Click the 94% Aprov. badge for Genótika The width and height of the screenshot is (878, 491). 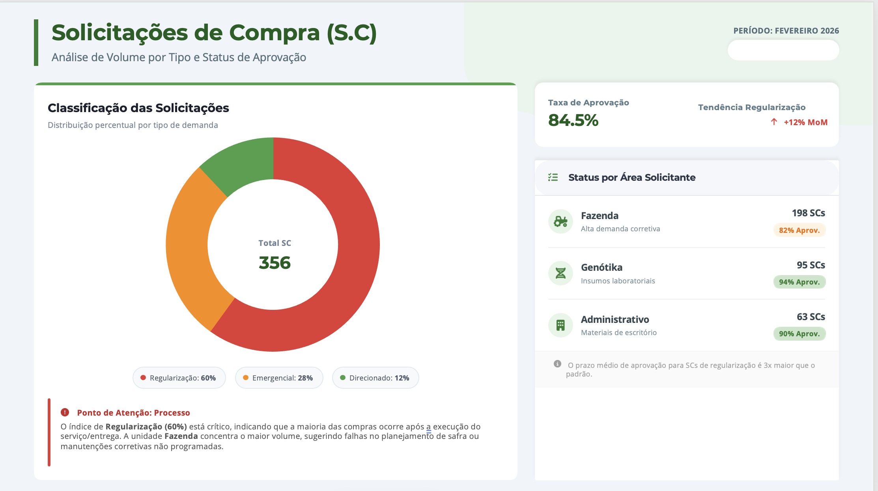click(799, 282)
